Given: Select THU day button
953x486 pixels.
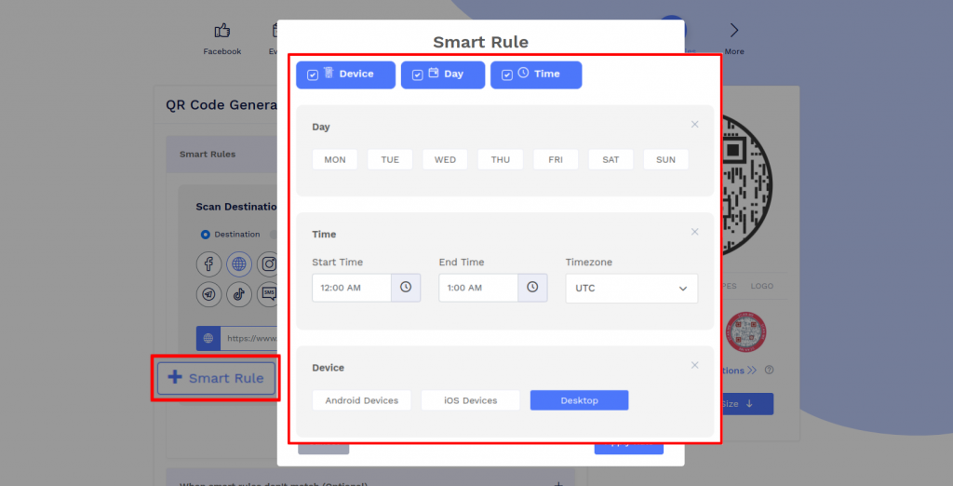Looking at the screenshot, I should click(x=500, y=159).
